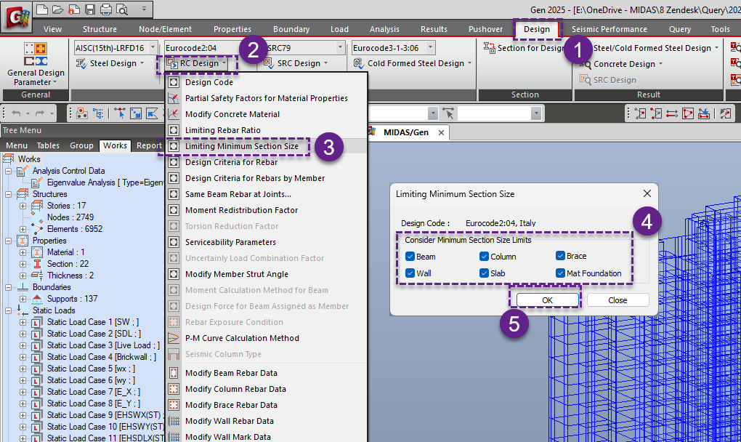
Task: Select Static Load Case 3 [Live Load] row
Action: pyautogui.click(x=103, y=345)
